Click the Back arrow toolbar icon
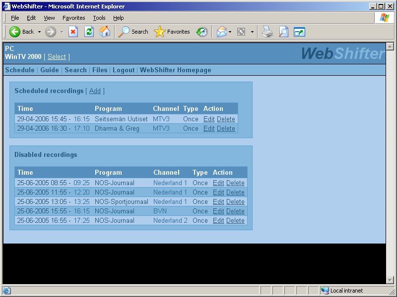397x297 pixels. [x=15, y=32]
